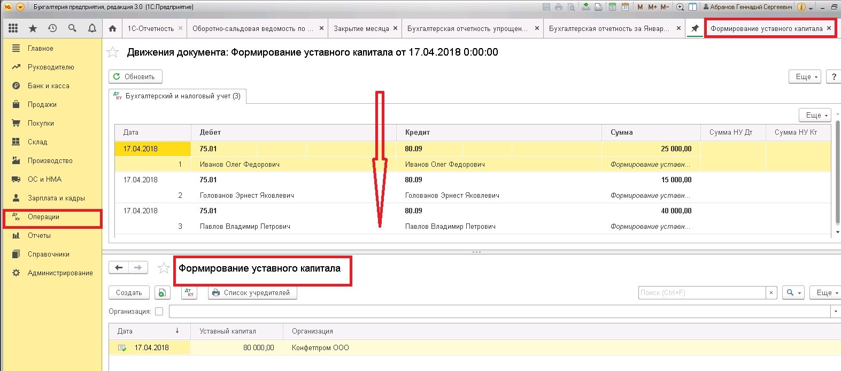
Task: Click the Print preview icon
Action: 572,7
